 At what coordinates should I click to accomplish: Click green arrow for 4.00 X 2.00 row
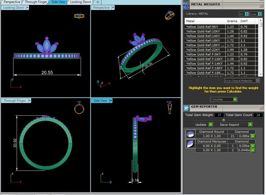point(253,146)
